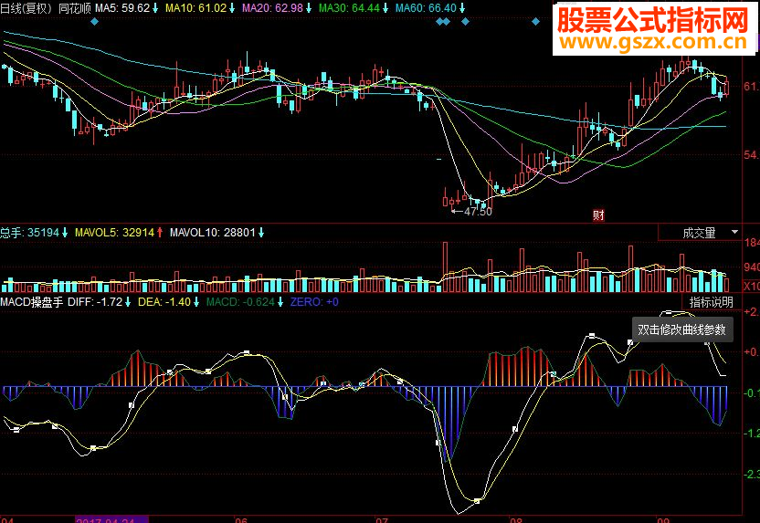Click the 06 month label on time axis
The image size is (760, 523).
tap(241, 520)
